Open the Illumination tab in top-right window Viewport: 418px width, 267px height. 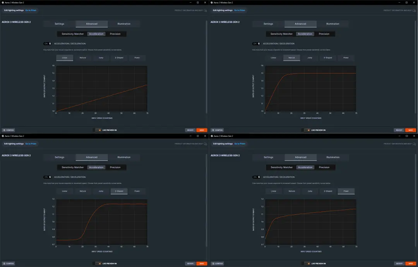click(333, 24)
